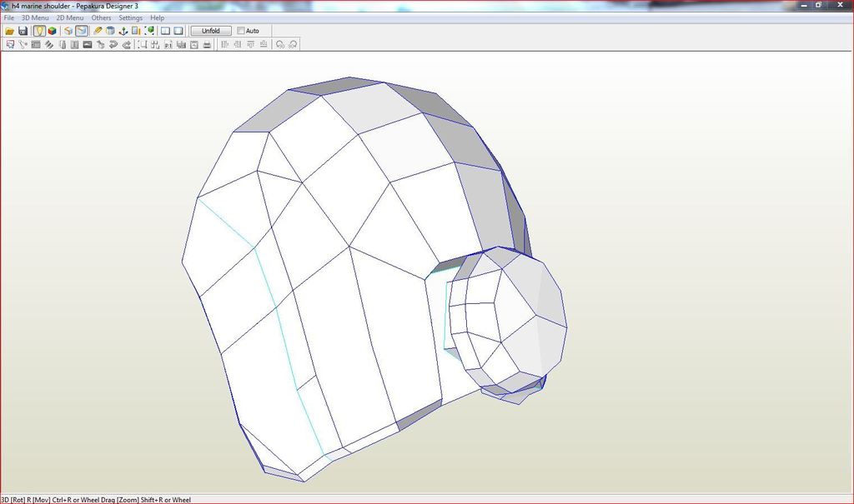Image resolution: width=854 pixels, height=504 pixels.
Task: Switch to the split two-pane layout icon
Action: [x=166, y=31]
